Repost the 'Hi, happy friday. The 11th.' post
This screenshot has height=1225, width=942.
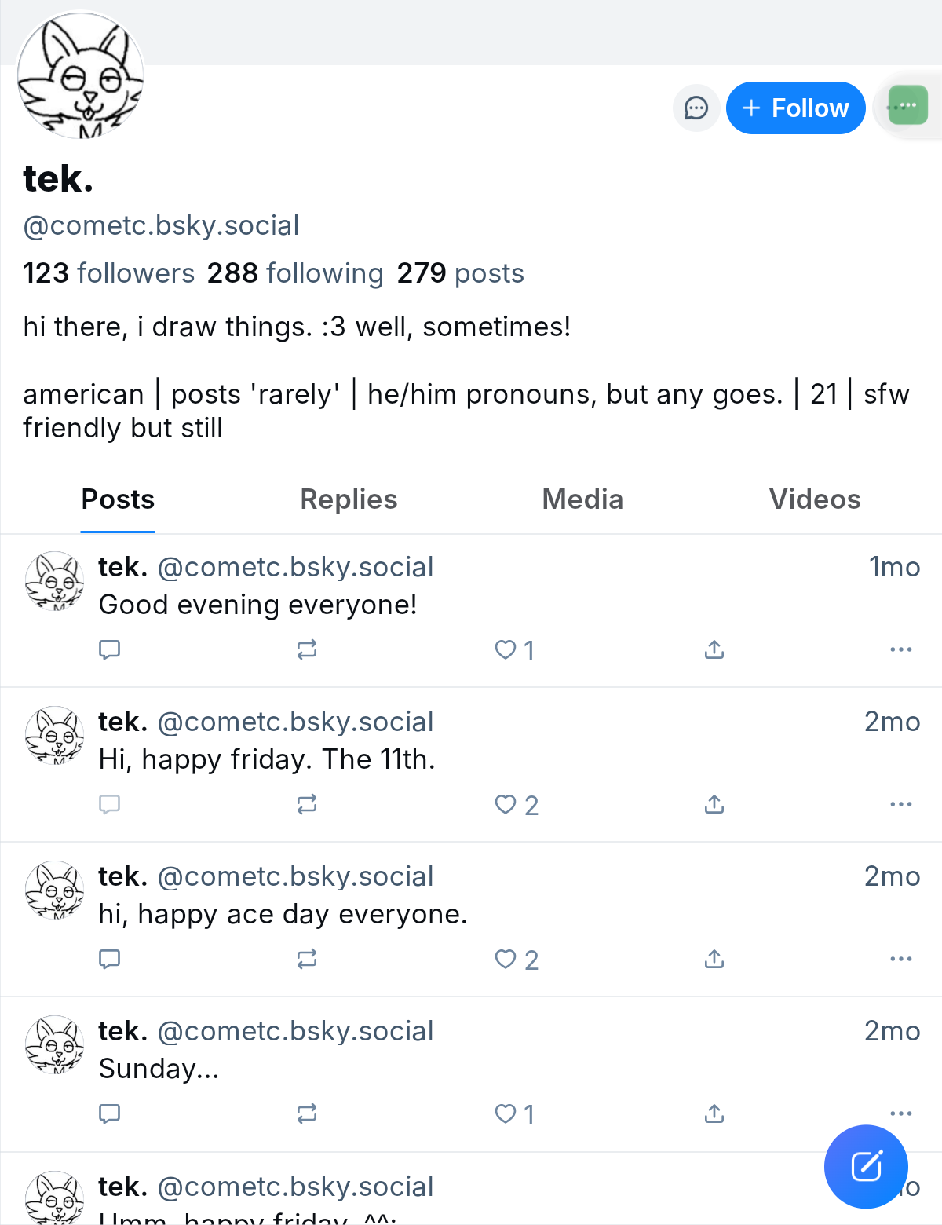307,804
